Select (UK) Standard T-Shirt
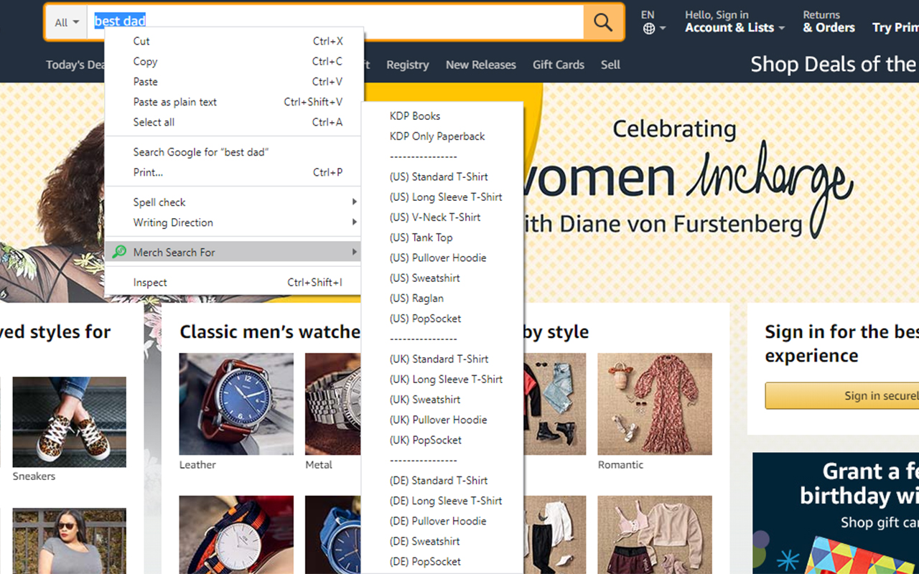919x574 pixels. (442, 359)
